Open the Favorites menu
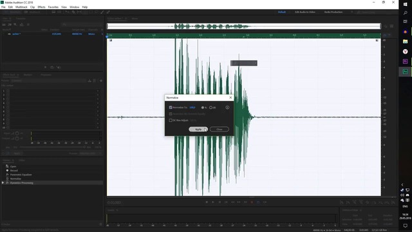 pyautogui.click(x=53, y=7)
